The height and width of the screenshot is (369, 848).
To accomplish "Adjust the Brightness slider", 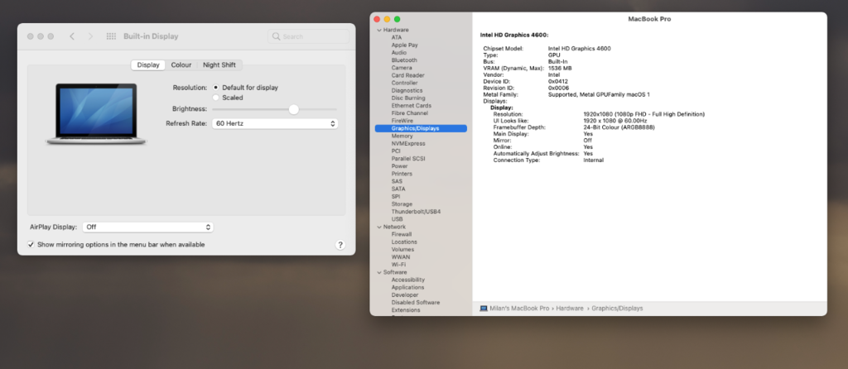I will [x=293, y=109].
